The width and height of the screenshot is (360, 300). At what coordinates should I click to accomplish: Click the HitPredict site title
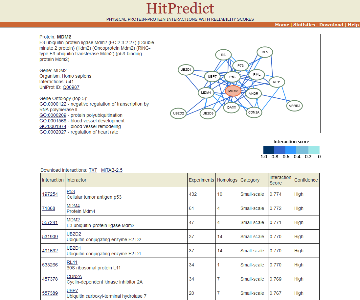[x=180, y=9]
